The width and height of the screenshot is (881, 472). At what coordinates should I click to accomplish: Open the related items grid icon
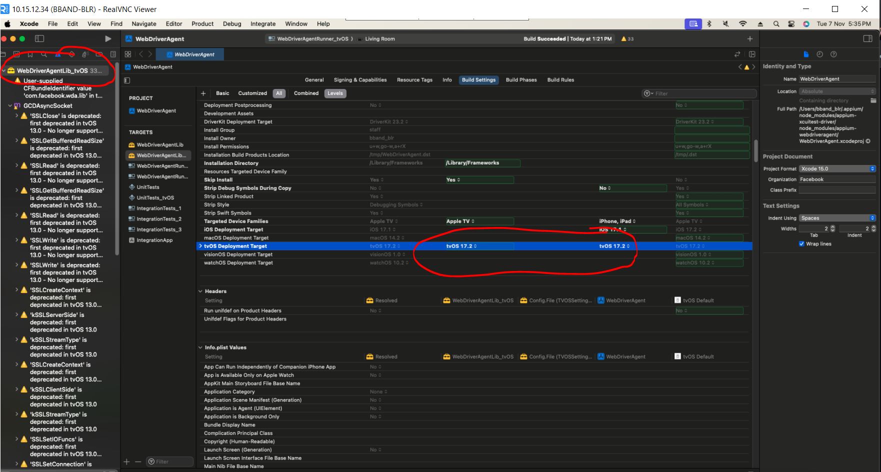pos(128,54)
